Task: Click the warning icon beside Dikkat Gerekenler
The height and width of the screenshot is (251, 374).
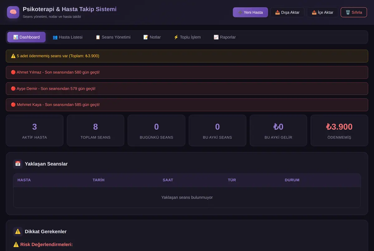Action: point(18,231)
